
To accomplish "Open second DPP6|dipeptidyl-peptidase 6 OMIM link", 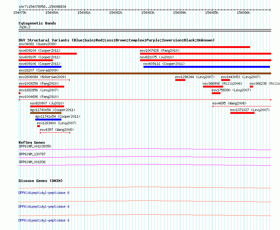I will pyautogui.click(x=44, y=207).
